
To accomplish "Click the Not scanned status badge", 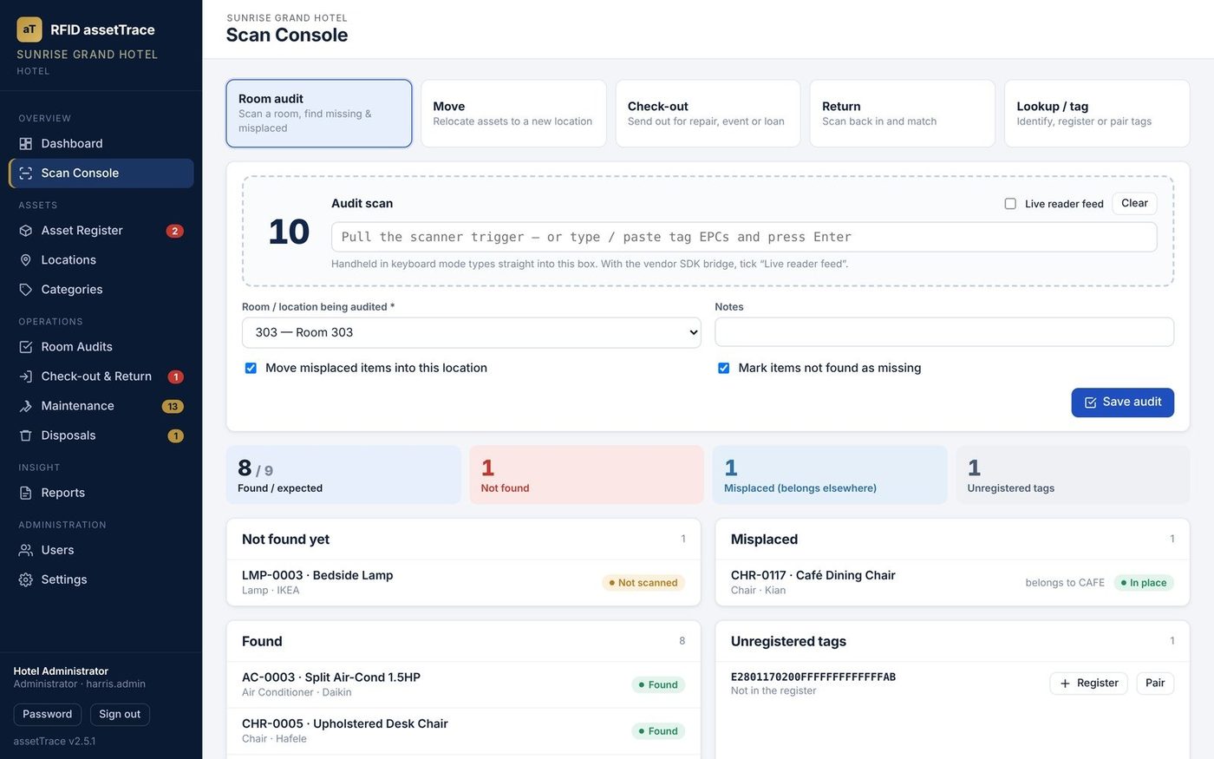I will point(643,583).
